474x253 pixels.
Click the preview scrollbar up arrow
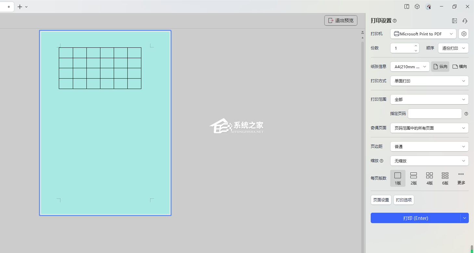[363, 38]
